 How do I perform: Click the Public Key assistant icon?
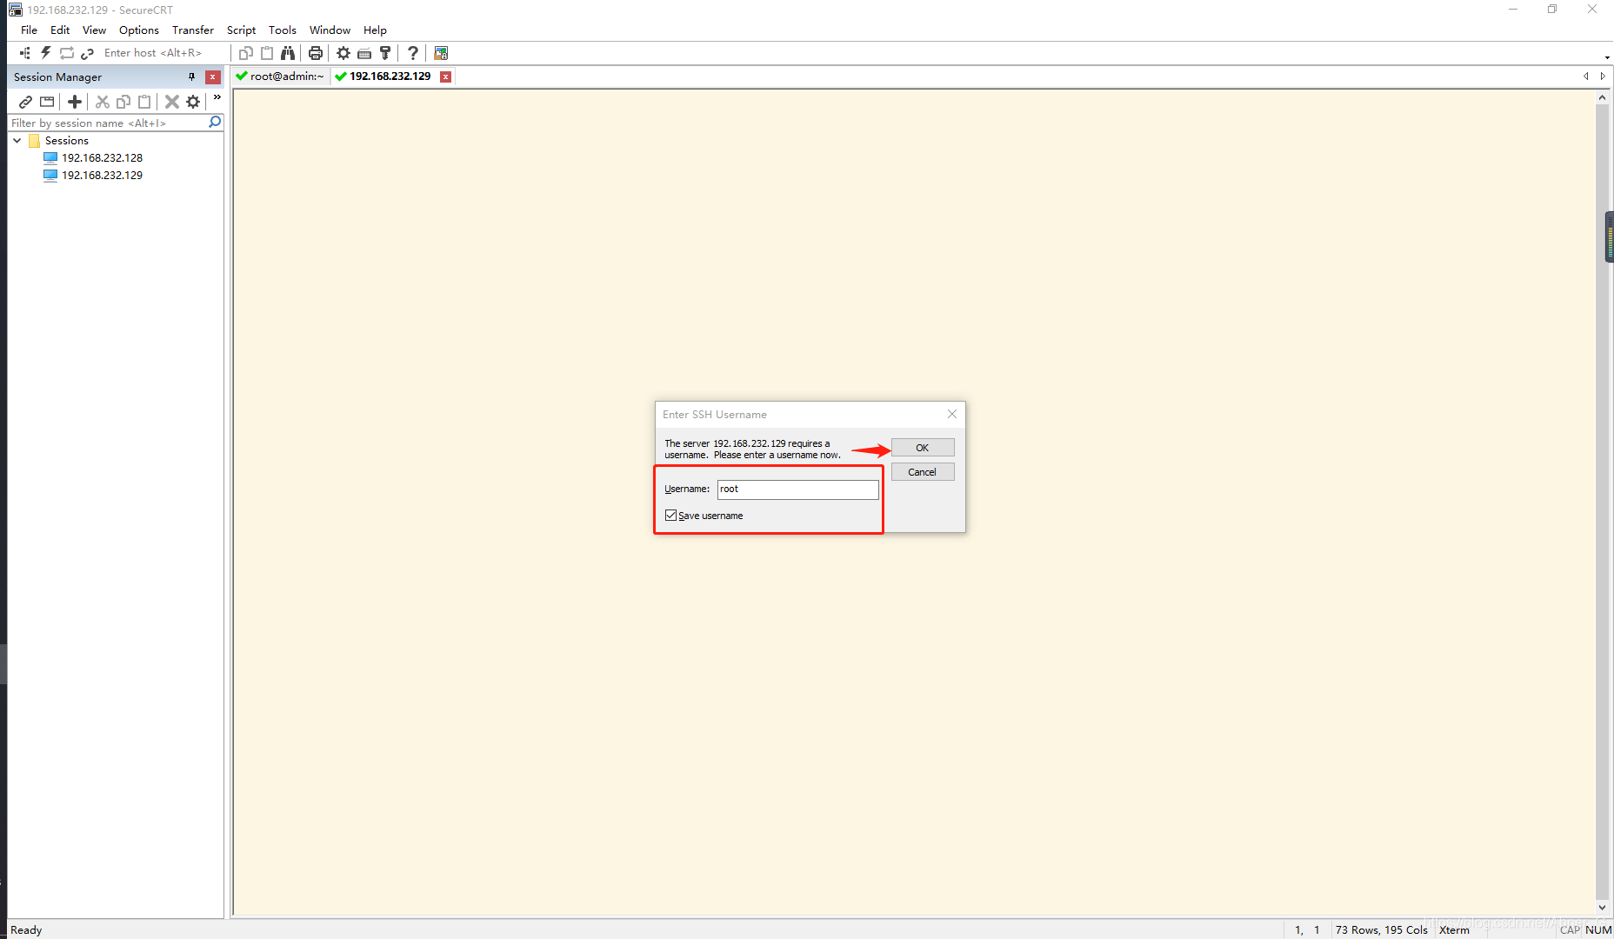click(x=385, y=53)
